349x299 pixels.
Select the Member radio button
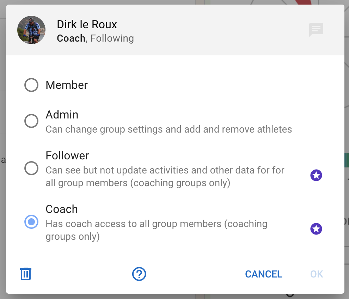(31, 85)
